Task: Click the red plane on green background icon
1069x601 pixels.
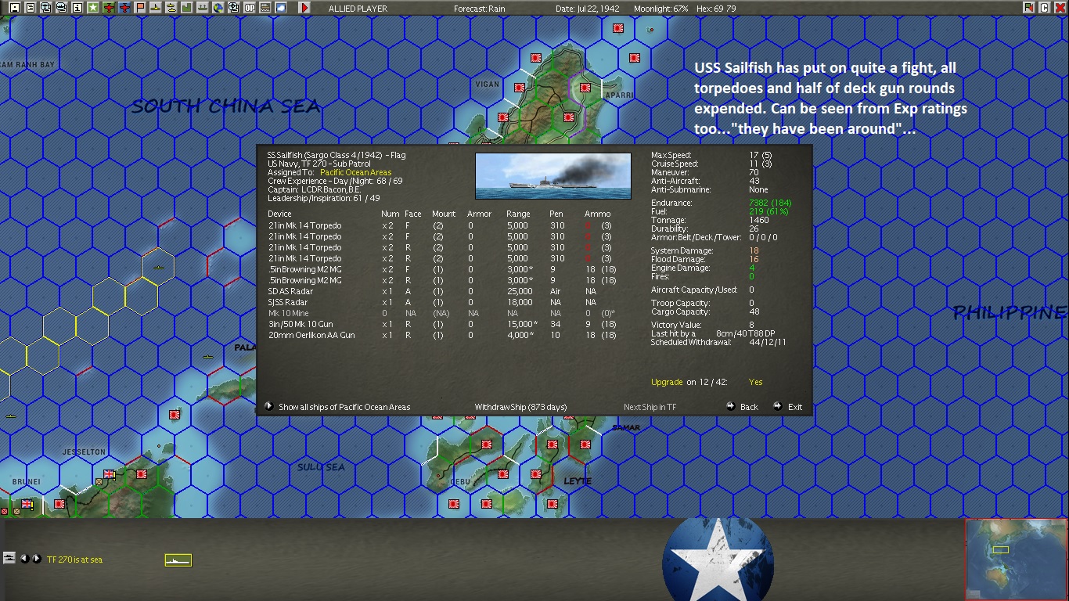Action: [109, 8]
